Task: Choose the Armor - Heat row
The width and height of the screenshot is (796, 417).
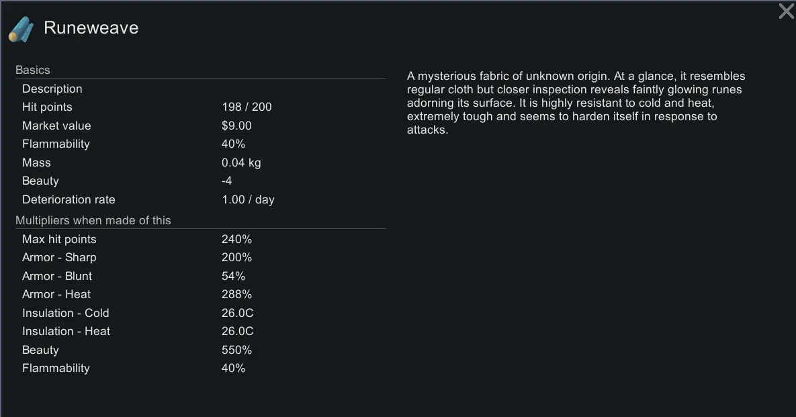Action: (x=56, y=294)
